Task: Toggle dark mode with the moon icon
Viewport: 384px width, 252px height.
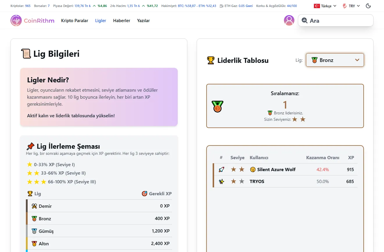Action: pos(368,6)
